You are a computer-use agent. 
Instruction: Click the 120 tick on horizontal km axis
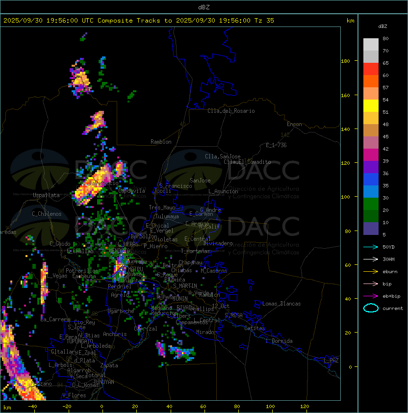point(305,407)
